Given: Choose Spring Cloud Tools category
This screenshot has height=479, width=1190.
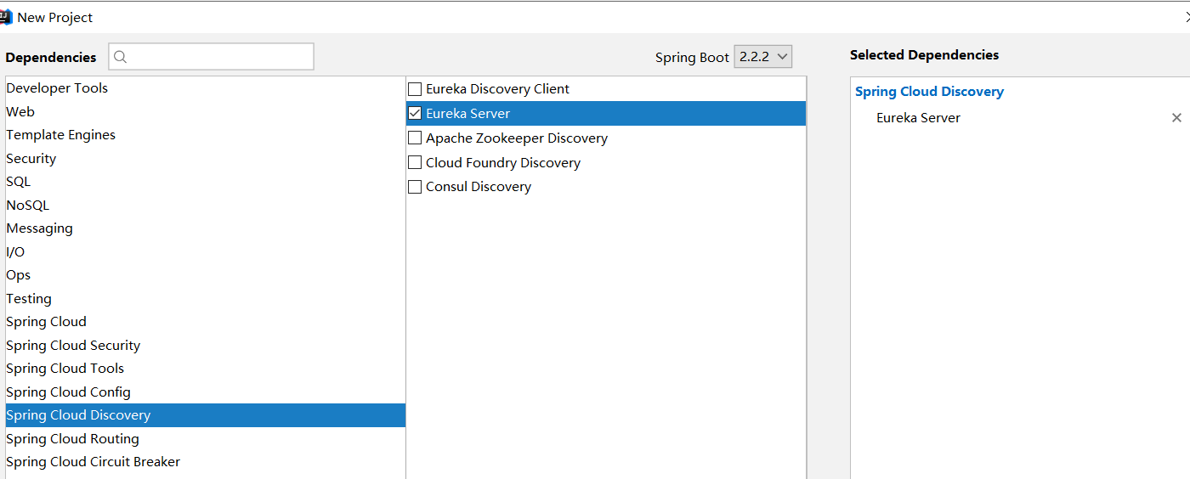Looking at the screenshot, I should pos(205,369).
